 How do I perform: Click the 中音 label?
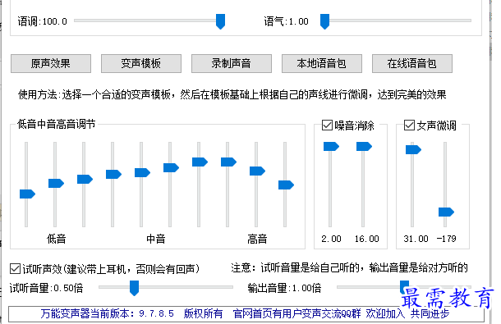coord(156,239)
